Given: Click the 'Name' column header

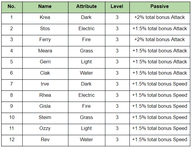Looking at the screenshot, I should point(45,6).
